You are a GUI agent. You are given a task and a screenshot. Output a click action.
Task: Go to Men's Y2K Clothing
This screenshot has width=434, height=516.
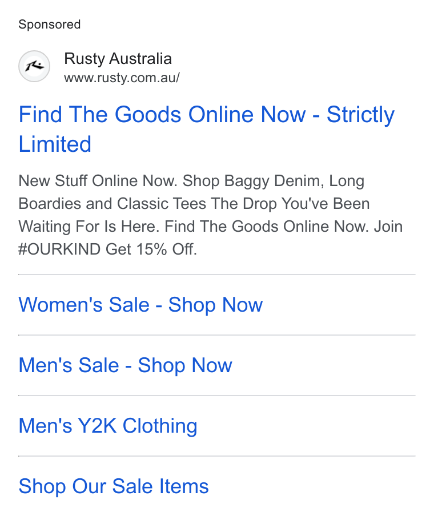tap(108, 425)
